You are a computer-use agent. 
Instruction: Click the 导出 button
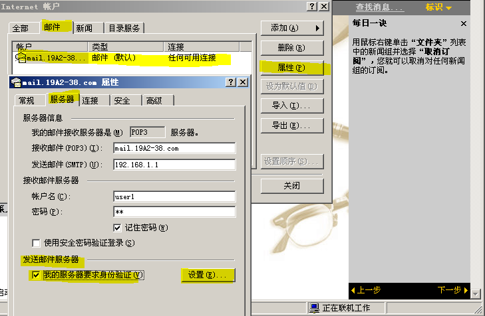(x=292, y=125)
